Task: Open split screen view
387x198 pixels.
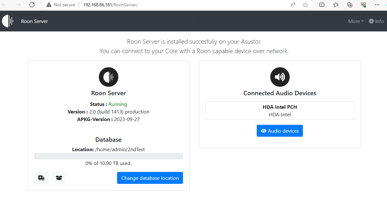Action: [322, 5]
